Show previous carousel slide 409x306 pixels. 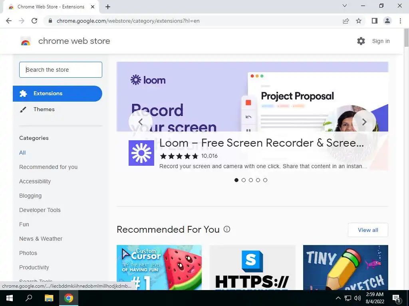pos(140,122)
